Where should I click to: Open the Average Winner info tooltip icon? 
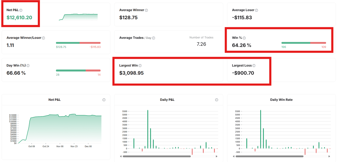[x=146, y=10]
